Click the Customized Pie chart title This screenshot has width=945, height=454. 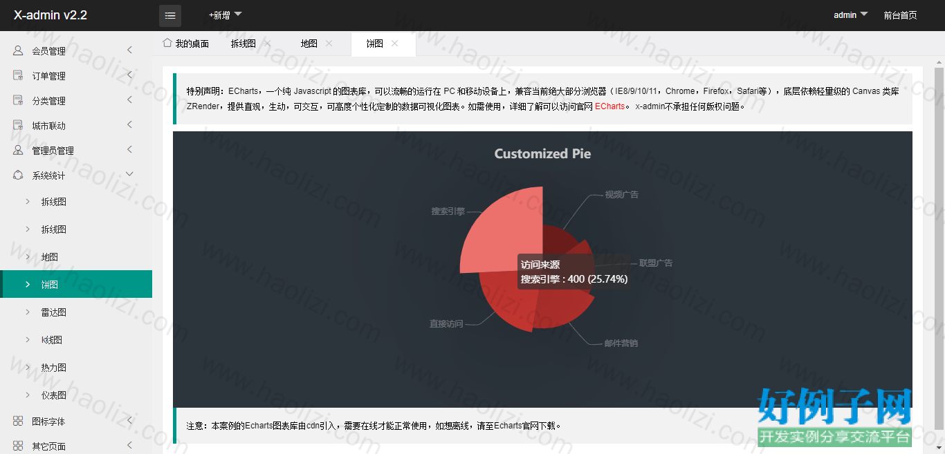point(542,154)
